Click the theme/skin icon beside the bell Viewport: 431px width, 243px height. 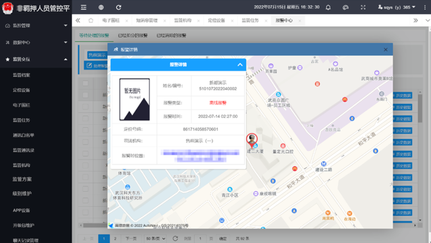coord(346,7)
